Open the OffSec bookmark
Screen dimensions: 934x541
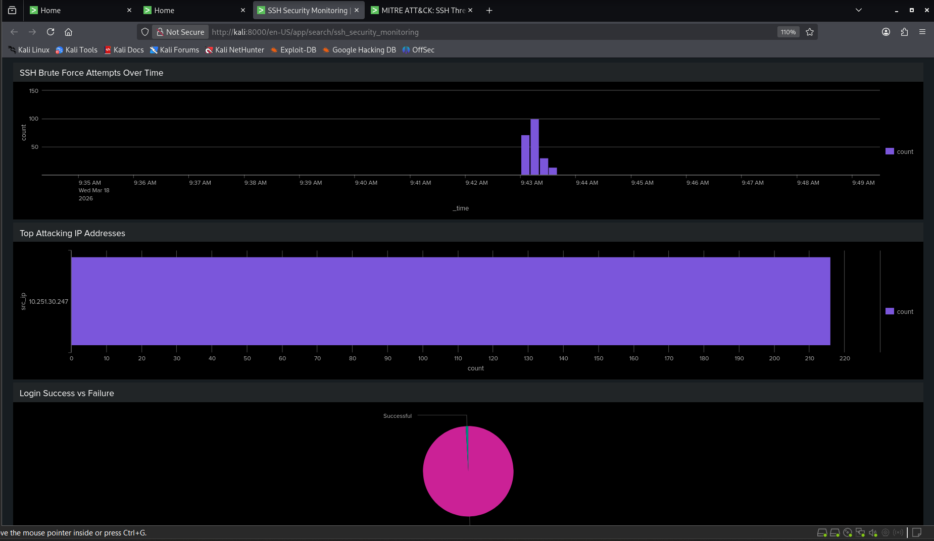(418, 50)
